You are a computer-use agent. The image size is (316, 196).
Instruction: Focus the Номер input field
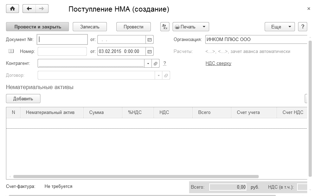tap(62, 52)
